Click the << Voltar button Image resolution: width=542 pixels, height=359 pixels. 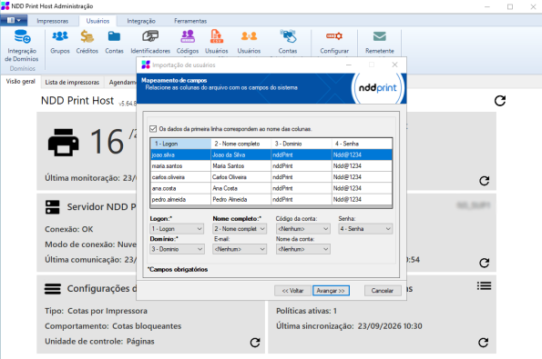(292, 291)
